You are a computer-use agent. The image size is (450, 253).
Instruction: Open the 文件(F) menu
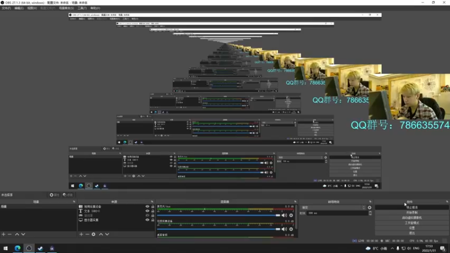(x=6, y=8)
